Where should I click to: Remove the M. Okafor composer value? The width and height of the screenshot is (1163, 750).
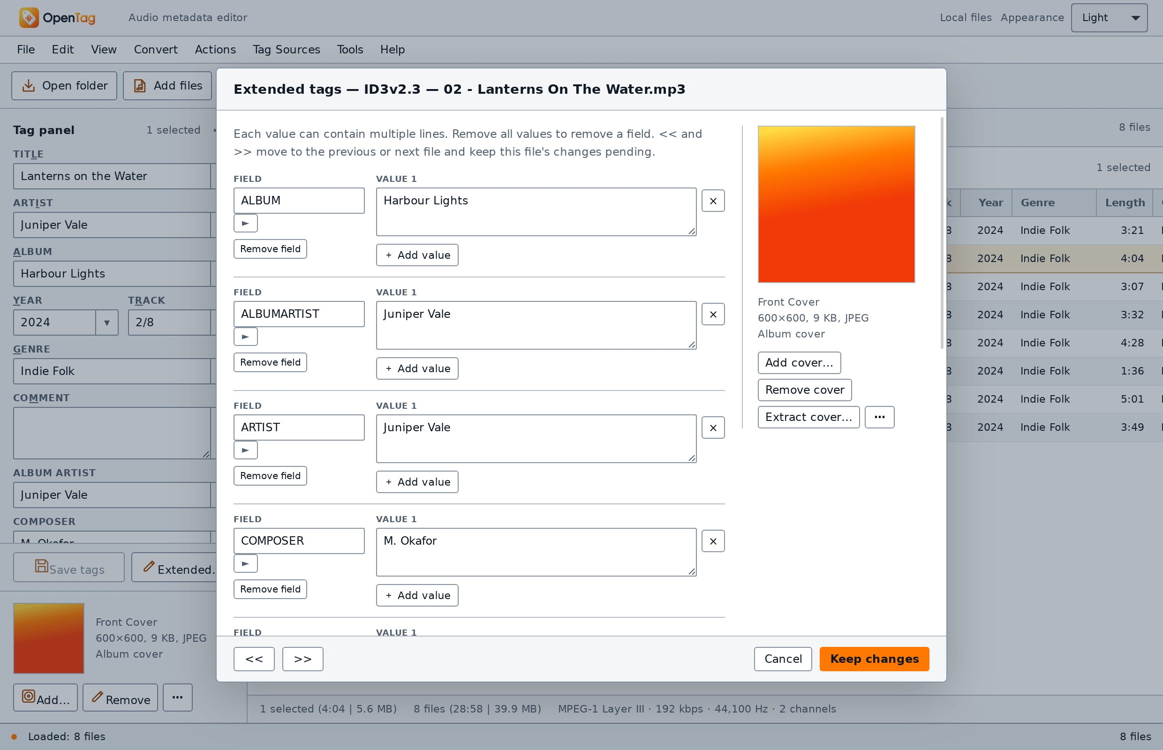click(x=713, y=541)
